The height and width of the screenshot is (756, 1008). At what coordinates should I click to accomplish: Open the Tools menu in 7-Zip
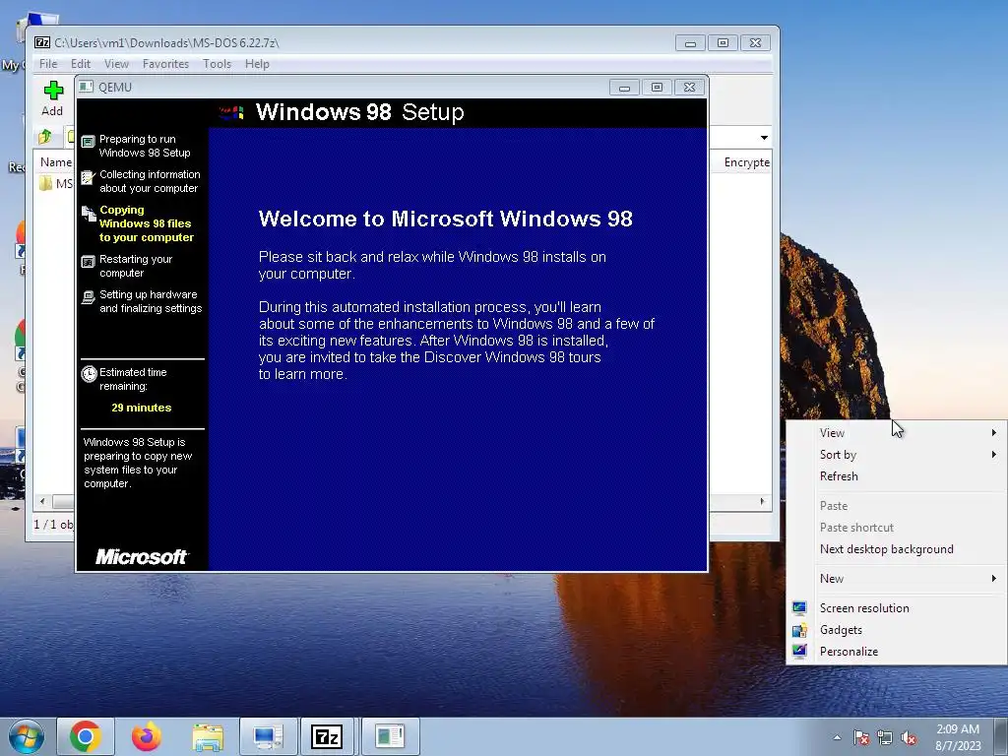217,64
